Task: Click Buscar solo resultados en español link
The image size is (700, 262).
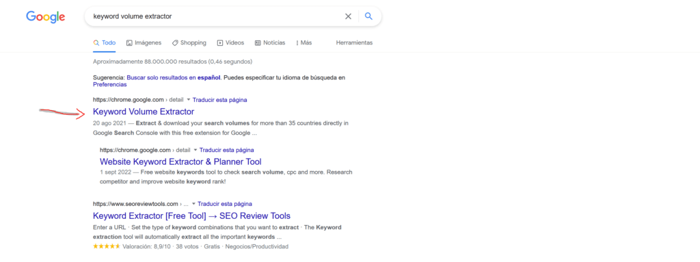Action: pos(173,77)
